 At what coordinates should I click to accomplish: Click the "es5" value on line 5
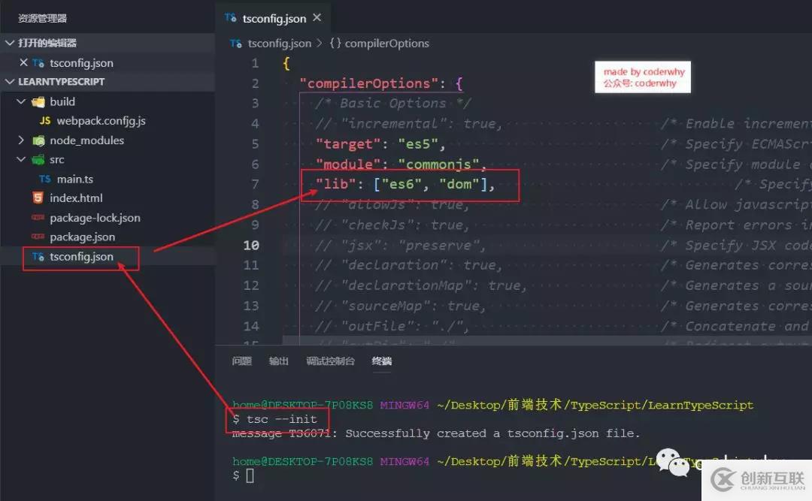(x=419, y=144)
